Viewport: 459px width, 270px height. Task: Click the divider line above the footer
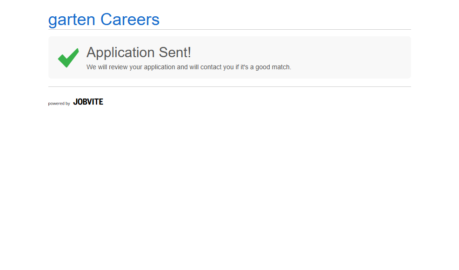point(229,86)
